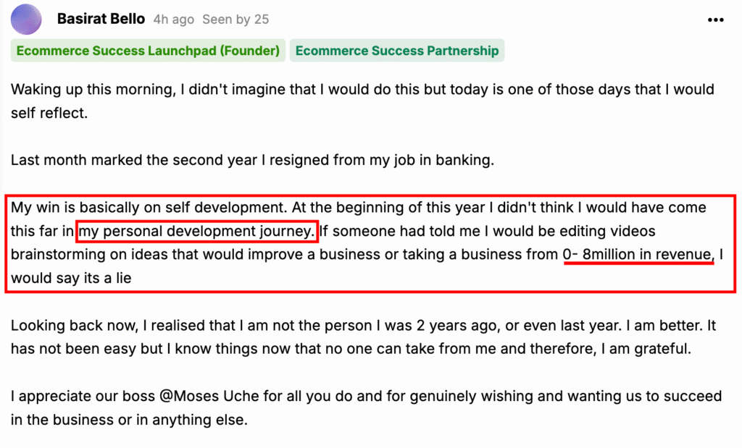Viewport: 742px width, 448px height.
Task: Open the three-dot post options menu
Action: (x=715, y=20)
